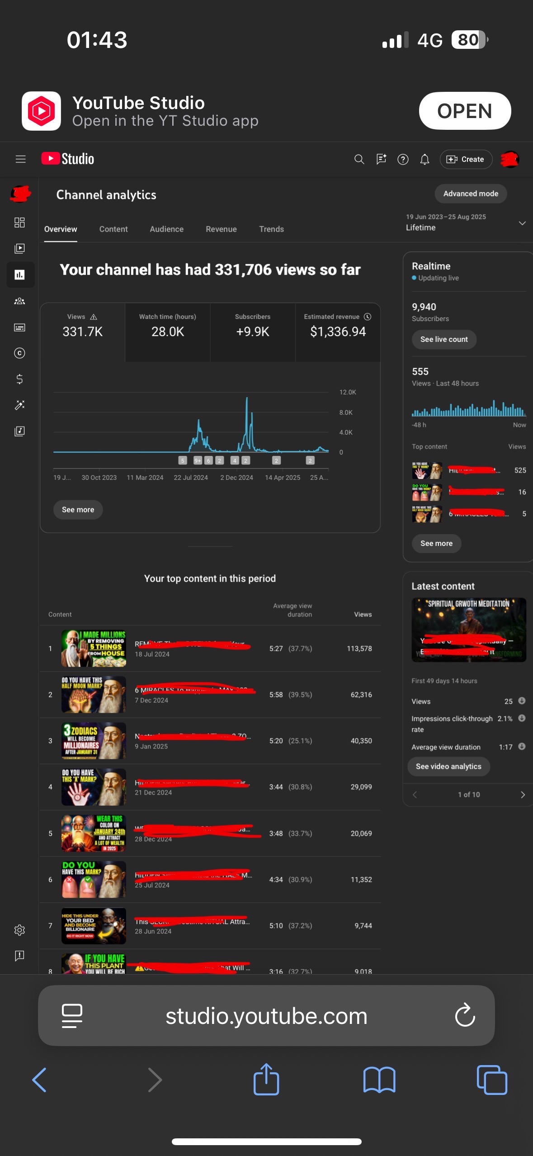Click the Estimated revenue clock icon
The height and width of the screenshot is (1156, 533).
(x=368, y=317)
